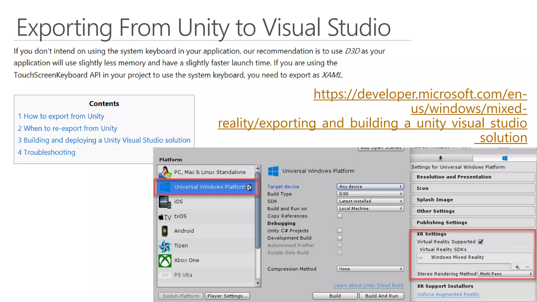Select the Tizen pinwheel icon
The width and height of the screenshot is (537, 302).
(x=165, y=246)
